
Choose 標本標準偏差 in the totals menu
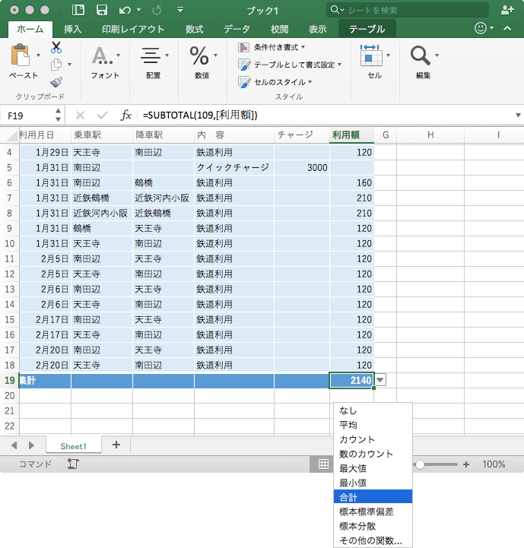click(373, 512)
